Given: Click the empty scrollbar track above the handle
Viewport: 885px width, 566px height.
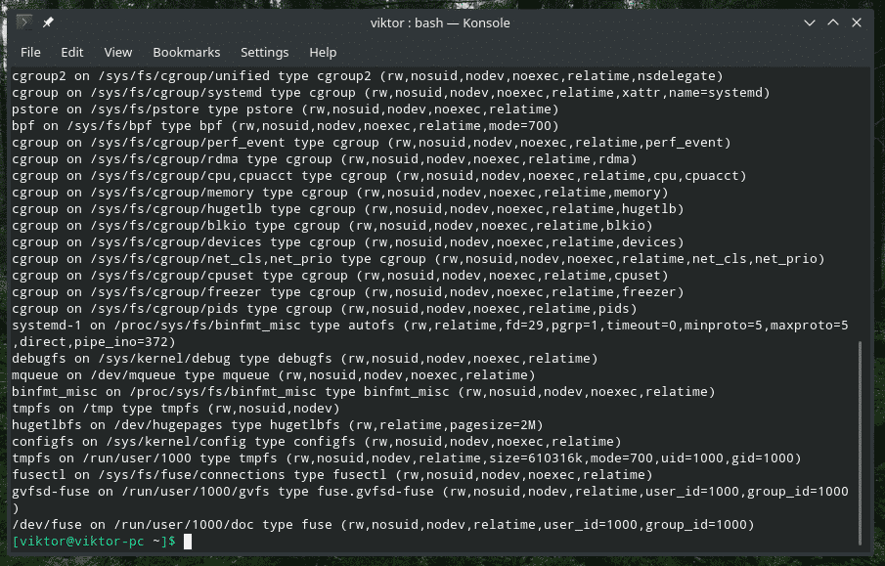Looking at the screenshot, I should (x=860, y=196).
